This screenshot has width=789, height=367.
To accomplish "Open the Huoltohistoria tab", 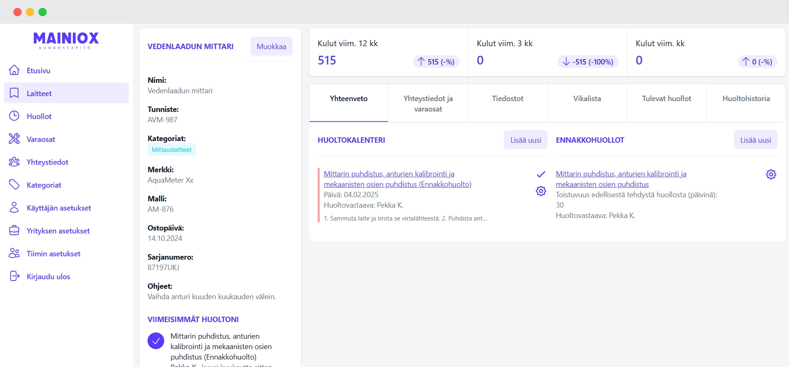I will pos(746,99).
